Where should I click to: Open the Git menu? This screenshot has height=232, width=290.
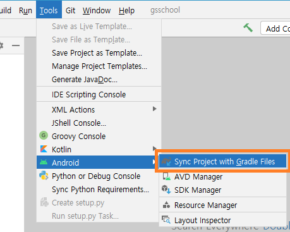click(x=70, y=10)
